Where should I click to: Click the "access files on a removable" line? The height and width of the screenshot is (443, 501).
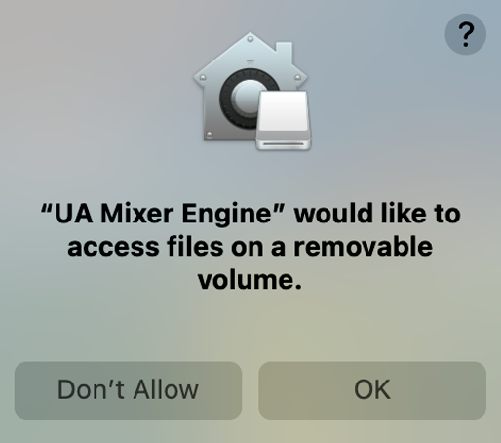point(250,247)
